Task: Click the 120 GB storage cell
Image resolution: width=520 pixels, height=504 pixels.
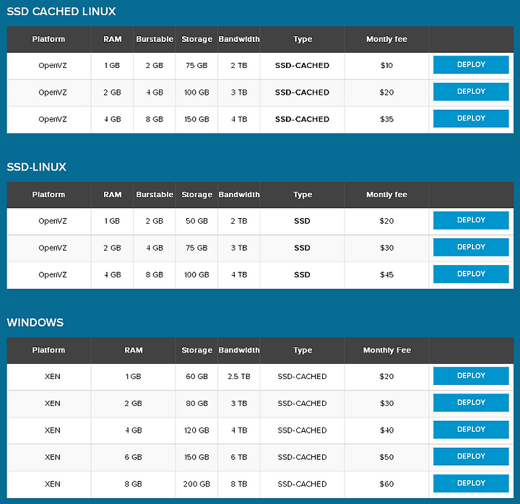Action: click(x=196, y=430)
